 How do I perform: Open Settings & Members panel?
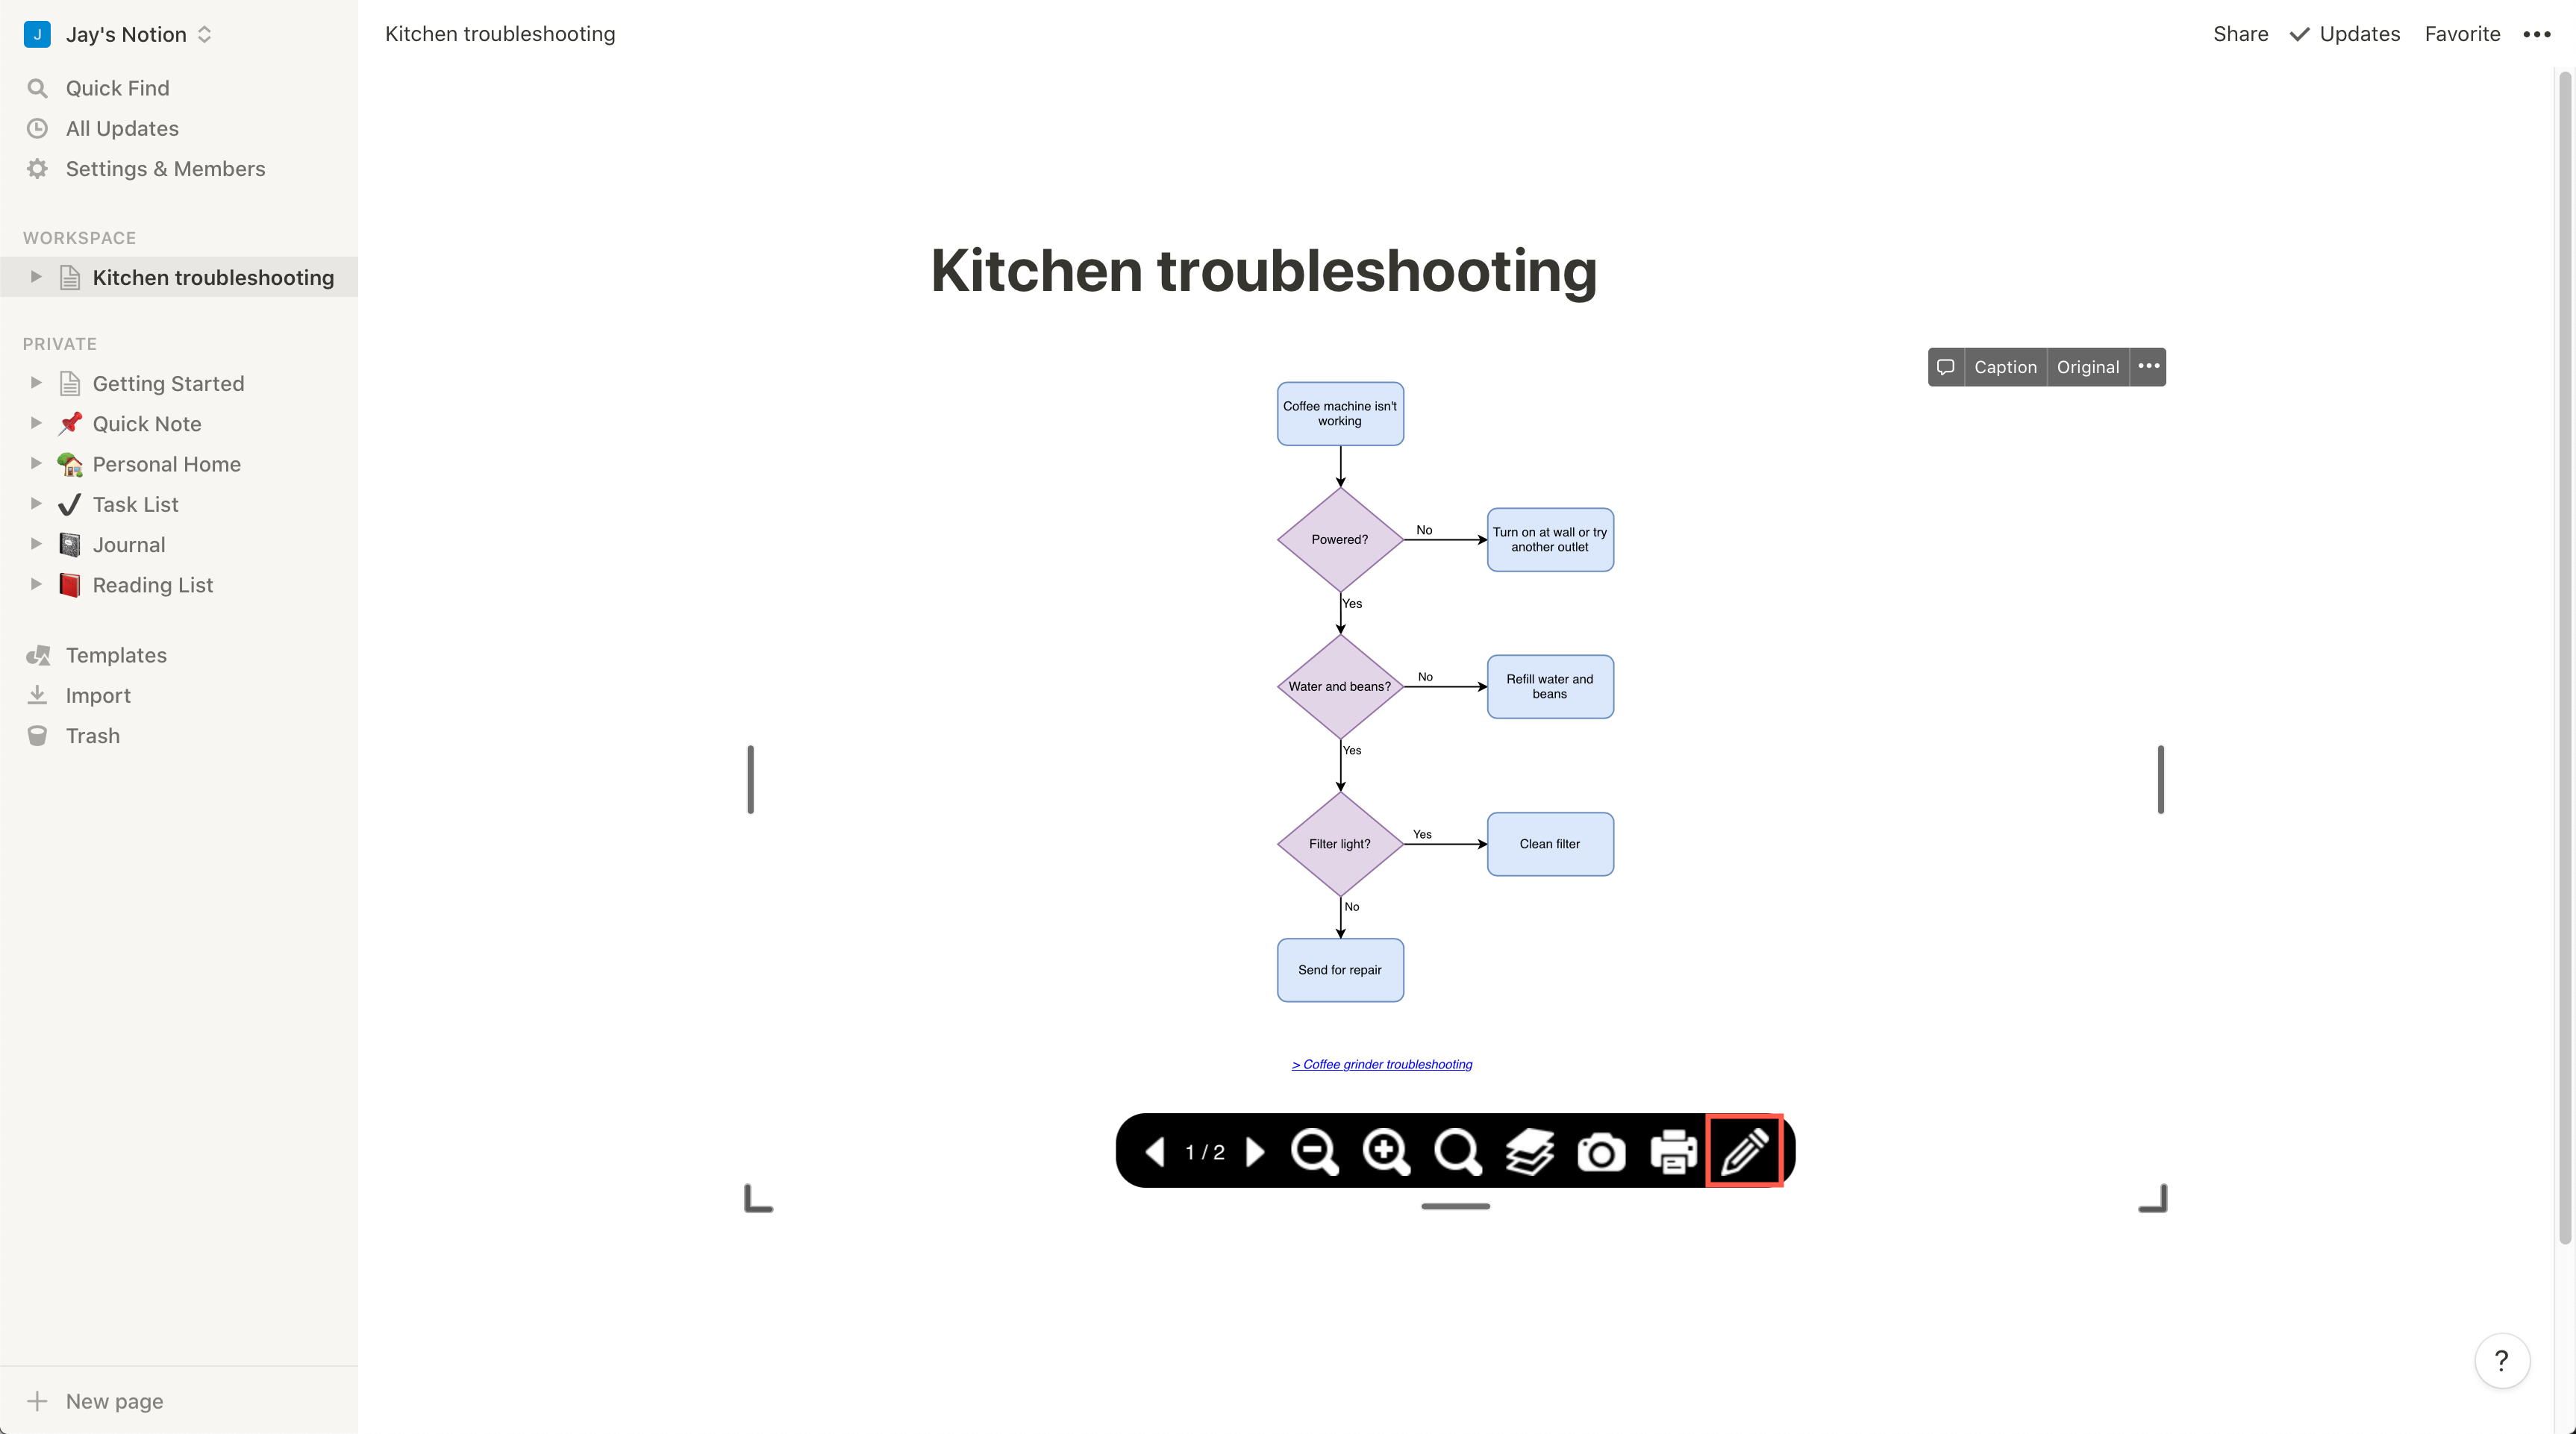click(x=166, y=168)
